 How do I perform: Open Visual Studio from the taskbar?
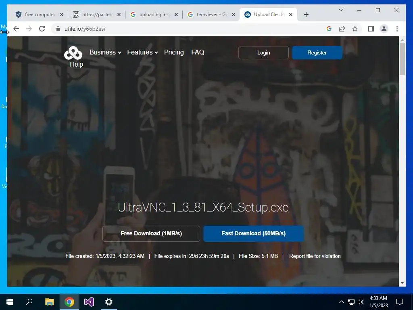89,302
